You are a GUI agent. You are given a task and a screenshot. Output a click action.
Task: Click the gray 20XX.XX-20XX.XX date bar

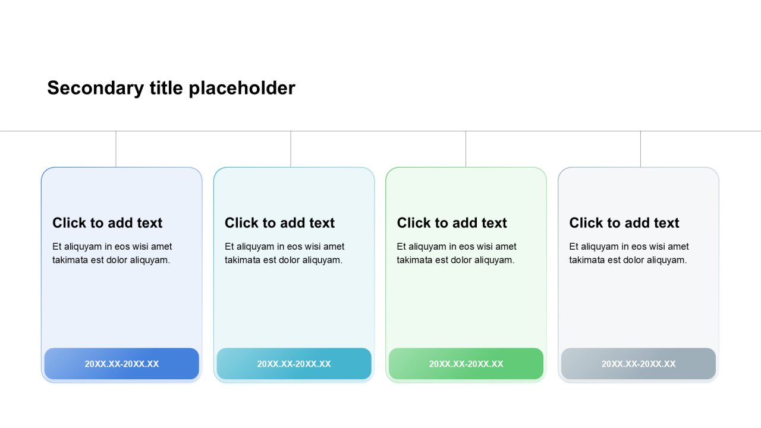[639, 364]
